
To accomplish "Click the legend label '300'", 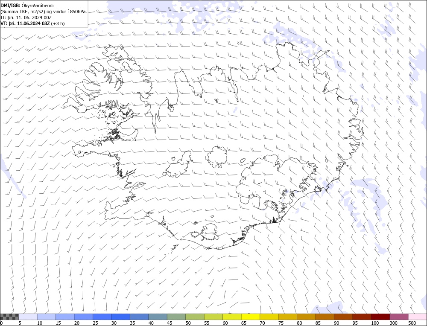I will [x=394, y=323].
